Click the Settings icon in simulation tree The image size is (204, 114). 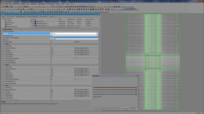(6, 21)
